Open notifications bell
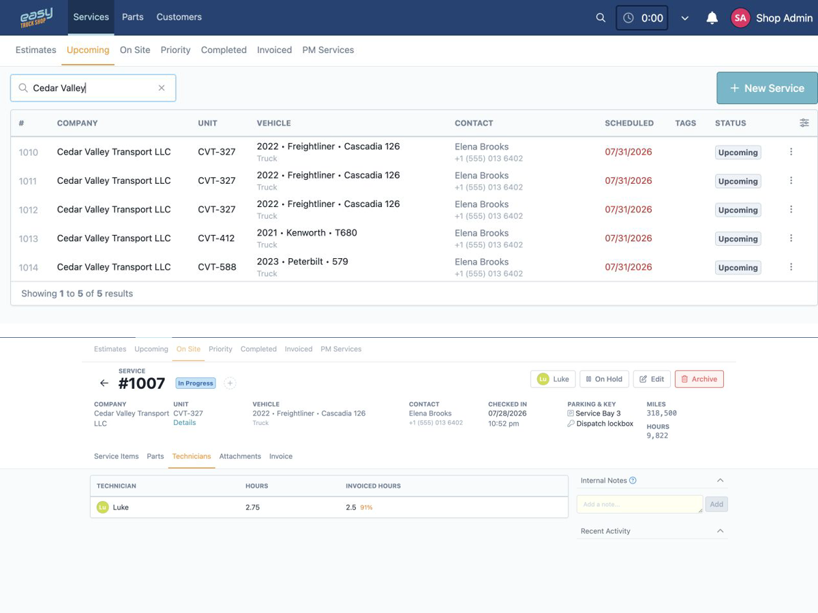Screen dimensions: 818x613 click(712, 18)
